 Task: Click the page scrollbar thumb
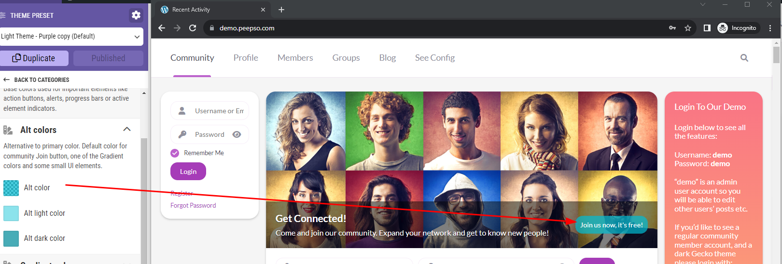pyautogui.click(x=776, y=55)
